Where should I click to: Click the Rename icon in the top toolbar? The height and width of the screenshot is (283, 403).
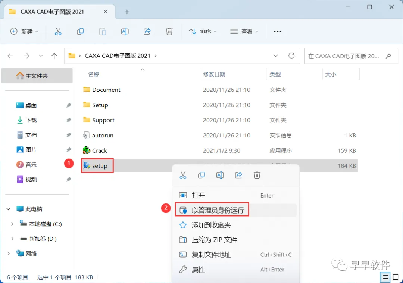tap(125, 32)
